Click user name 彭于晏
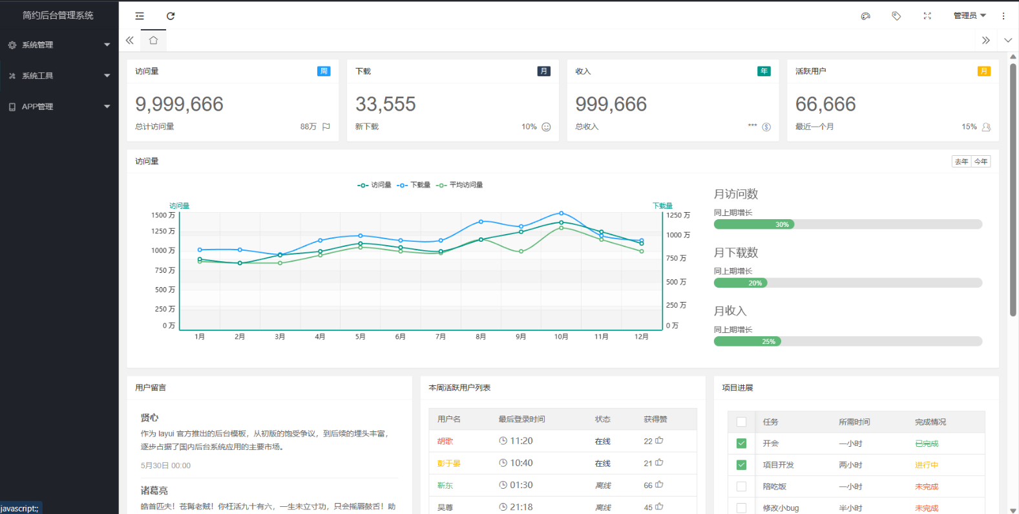The width and height of the screenshot is (1019, 514). (449, 463)
